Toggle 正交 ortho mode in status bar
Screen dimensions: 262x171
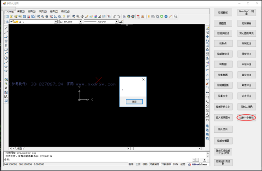point(138,164)
